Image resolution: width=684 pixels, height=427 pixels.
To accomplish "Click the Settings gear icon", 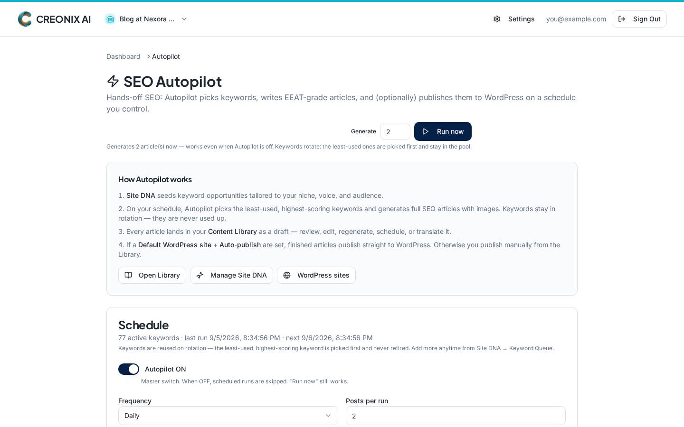I will point(497,19).
